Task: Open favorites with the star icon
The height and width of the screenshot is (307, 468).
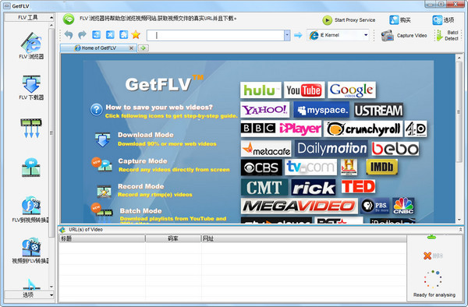Action: pos(136,34)
